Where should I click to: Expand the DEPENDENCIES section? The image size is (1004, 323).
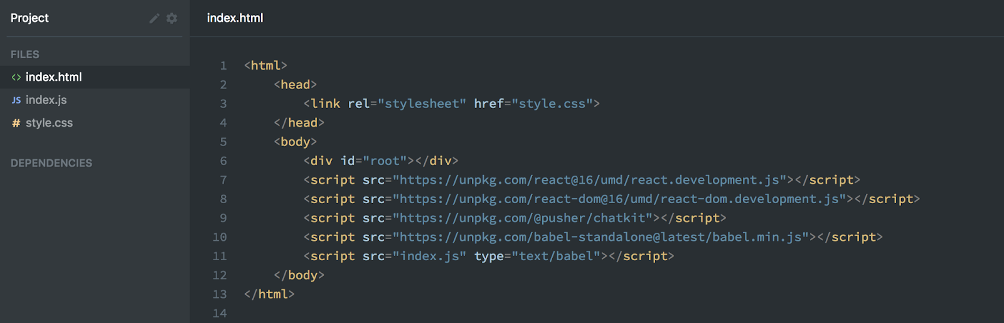(51, 163)
